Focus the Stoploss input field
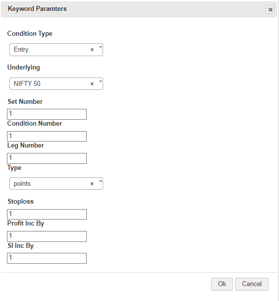 [47, 214]
